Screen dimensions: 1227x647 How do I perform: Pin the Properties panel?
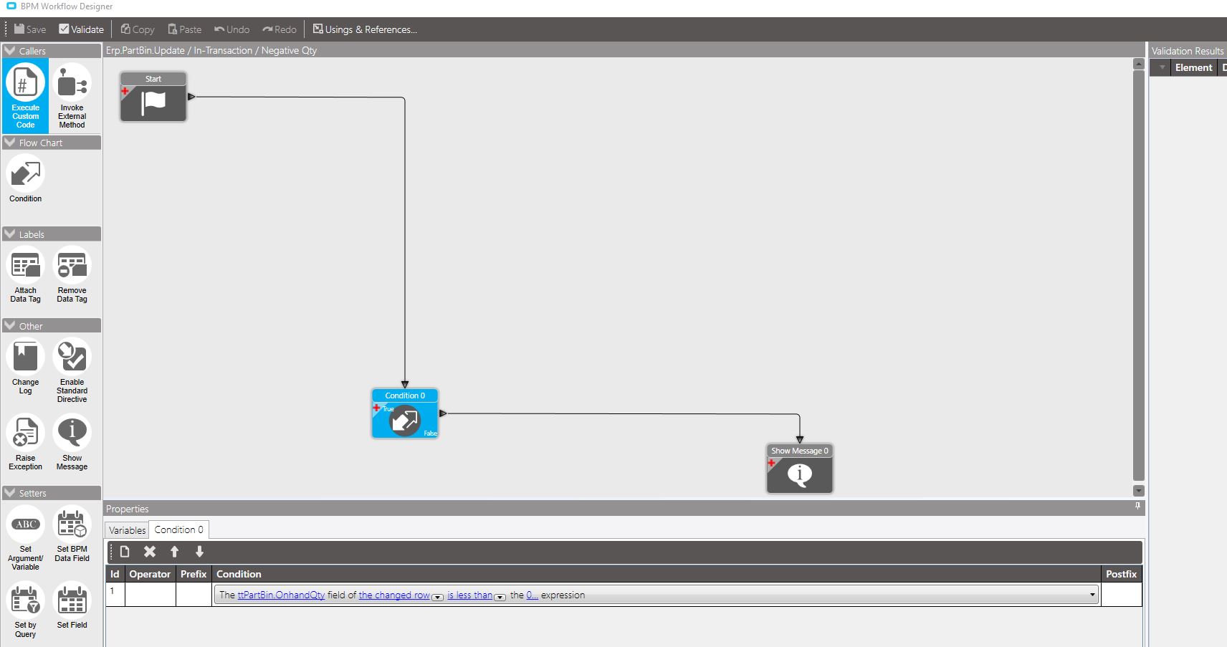[1137, 507]
